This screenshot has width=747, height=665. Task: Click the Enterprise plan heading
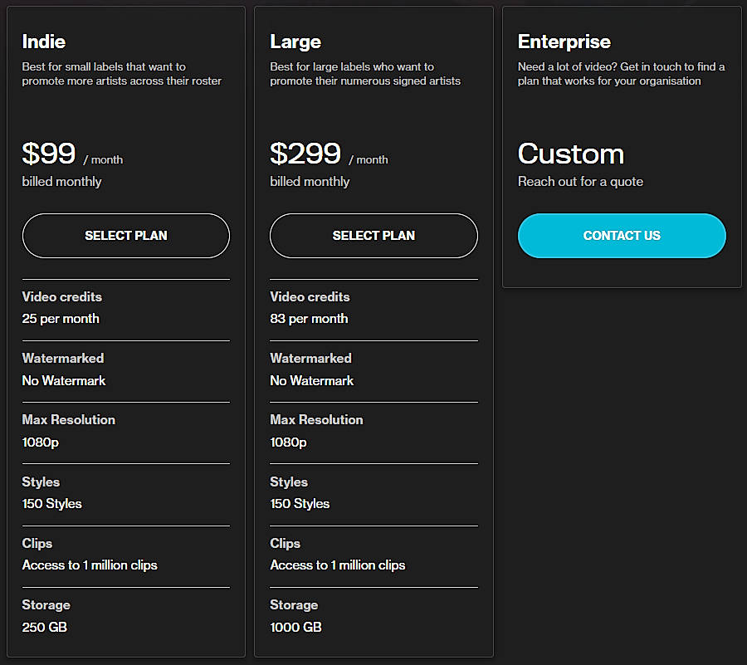(564, 42)
